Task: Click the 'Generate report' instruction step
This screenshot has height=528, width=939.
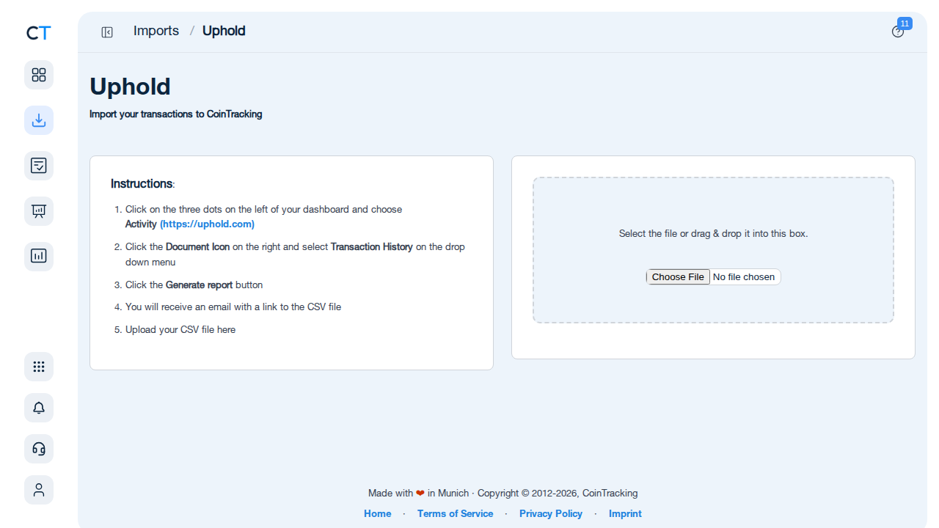Action: click(x=194, y=285)
